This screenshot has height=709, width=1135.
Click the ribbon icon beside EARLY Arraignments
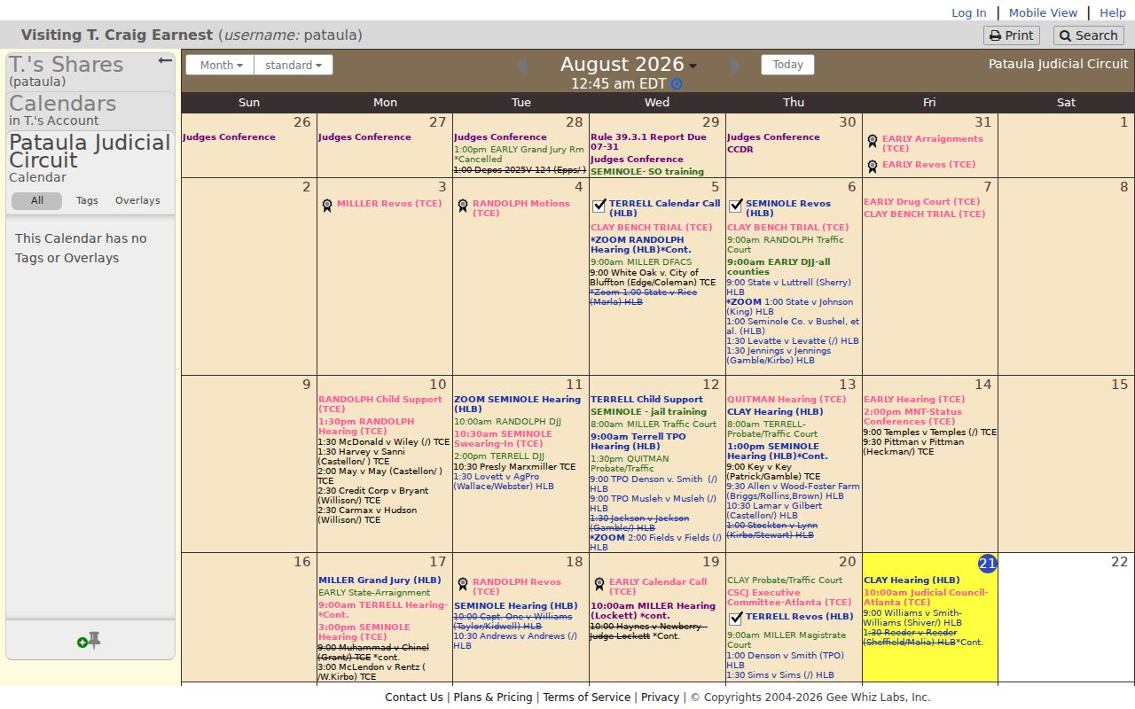pyautogui.click(x=873, y=141)
